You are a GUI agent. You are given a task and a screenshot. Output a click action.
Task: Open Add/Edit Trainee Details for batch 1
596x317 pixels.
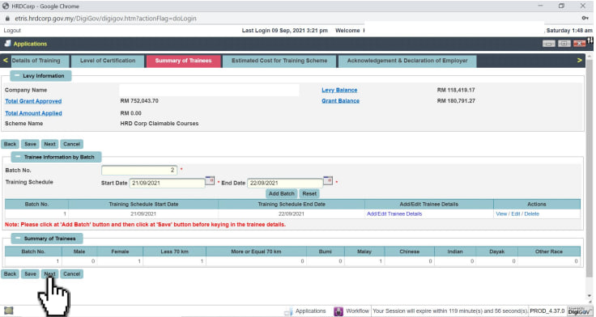click(x=394, y=213)
